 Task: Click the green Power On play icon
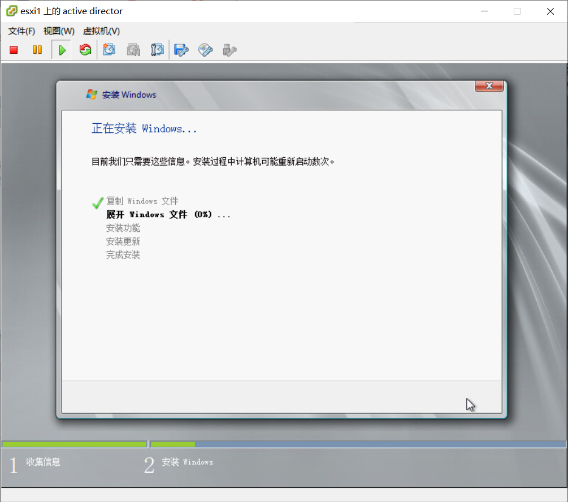click(x=62, y=50)
